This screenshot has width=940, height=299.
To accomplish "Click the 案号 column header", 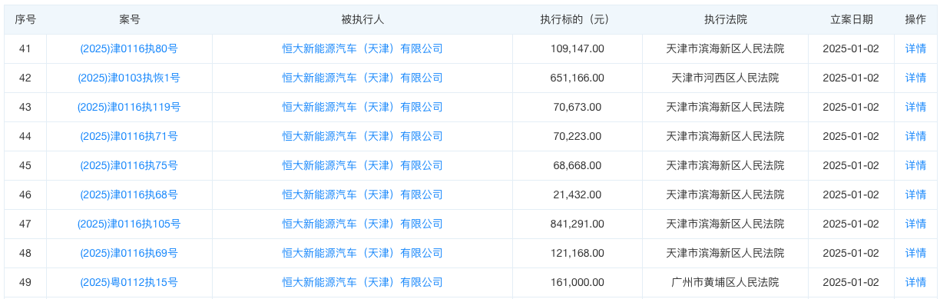I will click(x=130, y=19).
